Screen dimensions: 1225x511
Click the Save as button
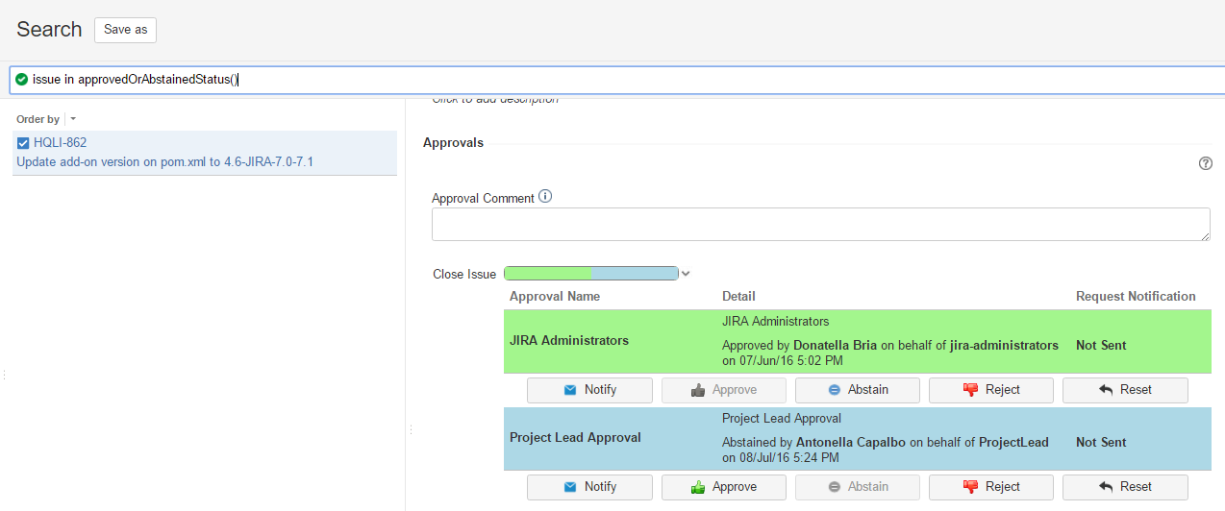[125, 30]
